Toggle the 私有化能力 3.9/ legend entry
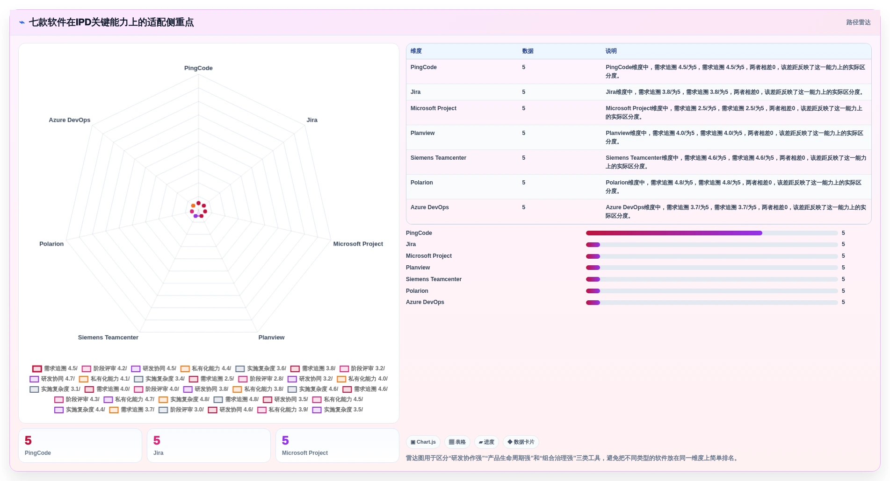The height and width of the screenshot is (481, 890). point(283,410)
